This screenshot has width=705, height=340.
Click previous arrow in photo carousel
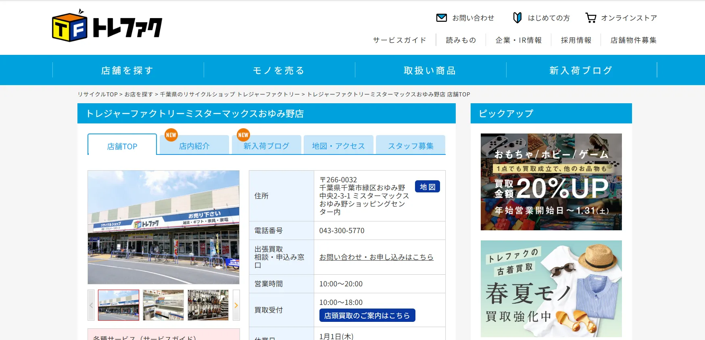point(91,305)
